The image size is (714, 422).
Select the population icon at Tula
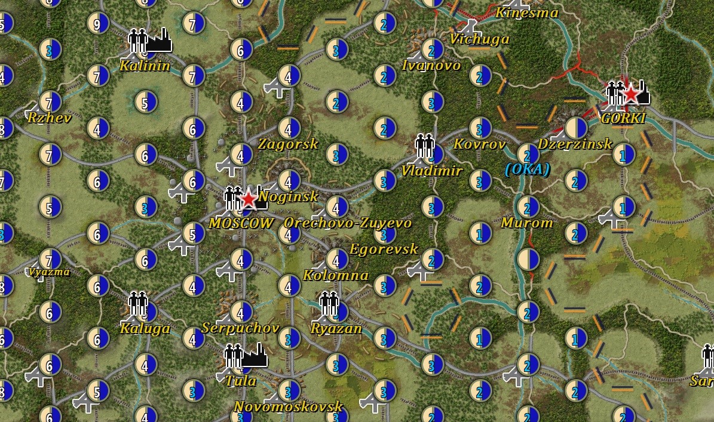(x=232, y=356)
